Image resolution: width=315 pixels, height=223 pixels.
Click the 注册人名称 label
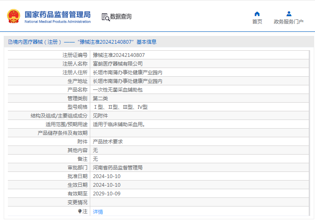click(x=75, y=63)
